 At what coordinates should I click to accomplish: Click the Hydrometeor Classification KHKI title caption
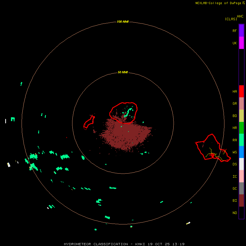[x=124, y=244]
